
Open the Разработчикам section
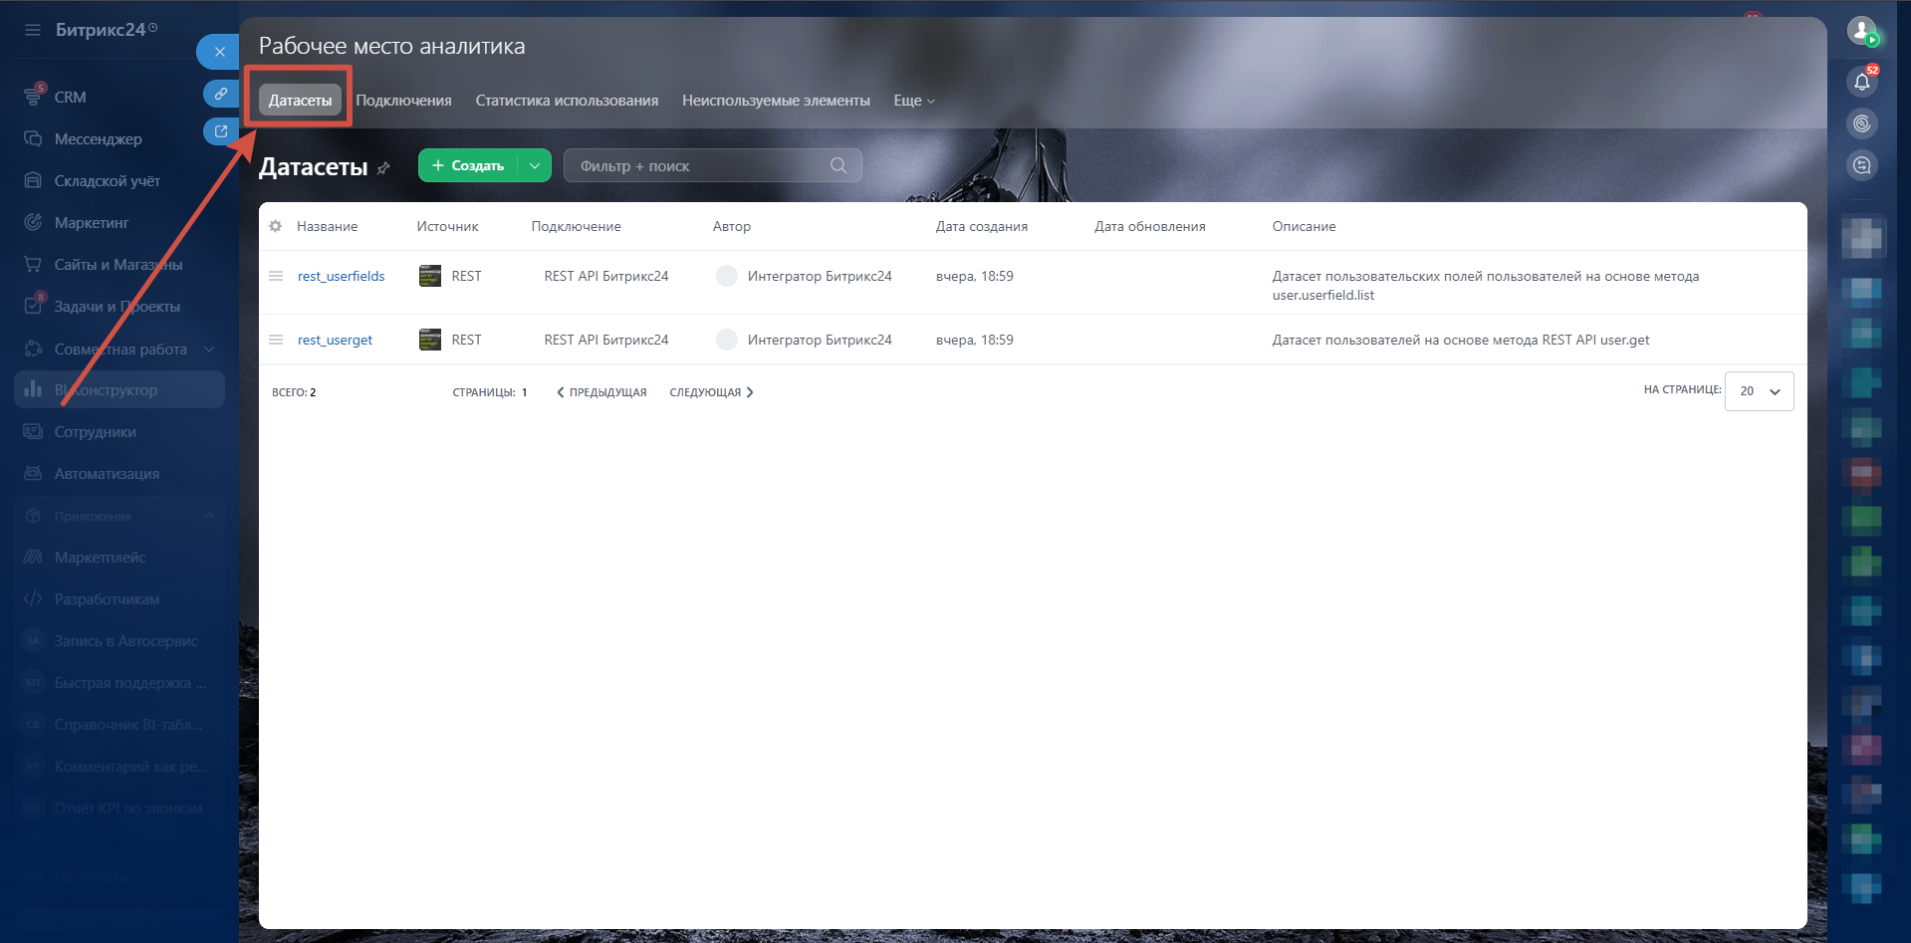[x=107, y=598]
